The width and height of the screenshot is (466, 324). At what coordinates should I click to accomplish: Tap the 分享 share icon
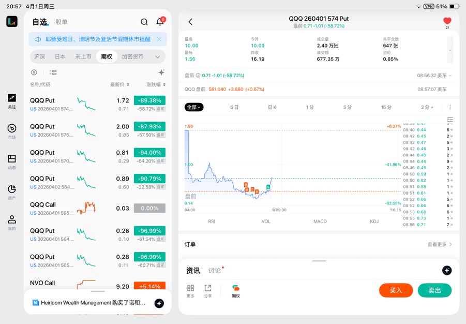208,291
